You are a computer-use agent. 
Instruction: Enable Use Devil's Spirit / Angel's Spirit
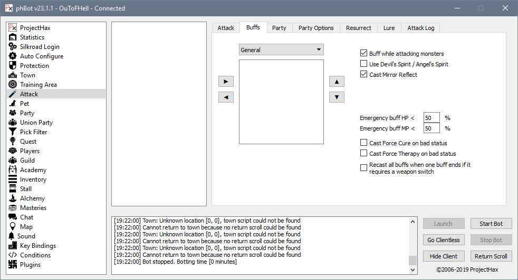click(363, 64)
